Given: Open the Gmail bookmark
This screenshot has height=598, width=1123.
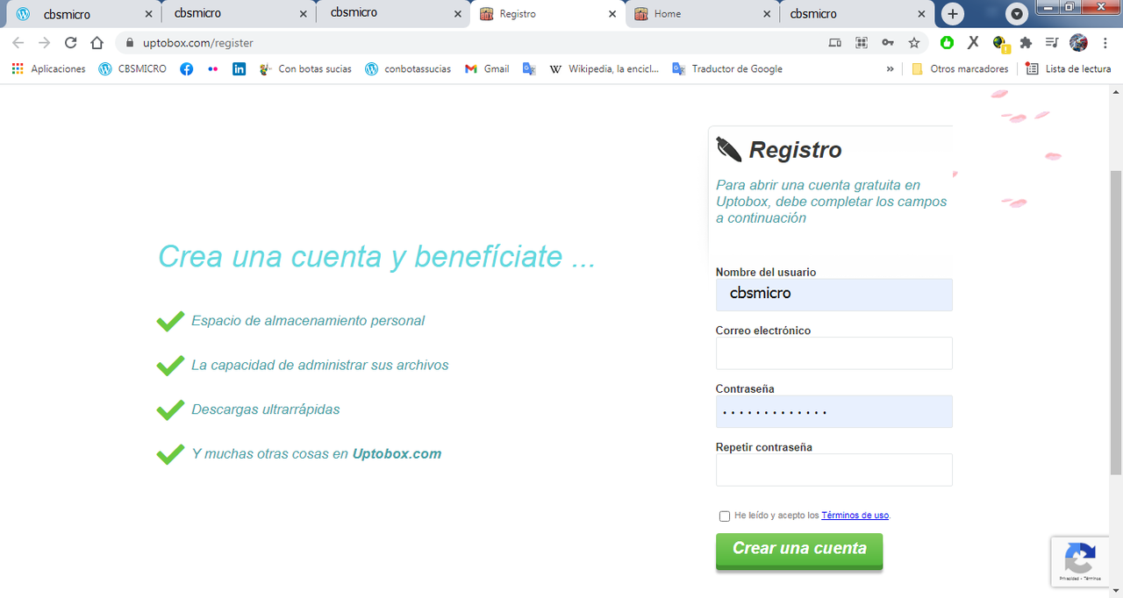Looking at the screenshot, I should pos(487,68).
